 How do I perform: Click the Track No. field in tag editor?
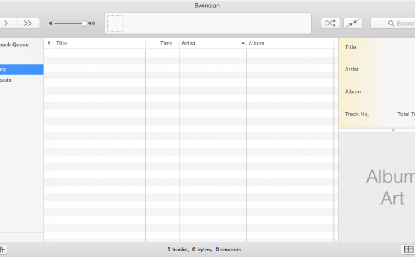tap(357, 114)
